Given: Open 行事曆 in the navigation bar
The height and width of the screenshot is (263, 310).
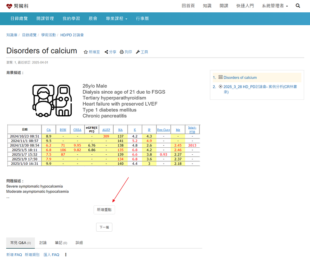Looking at the screenshot, I should tap(142, 19).
